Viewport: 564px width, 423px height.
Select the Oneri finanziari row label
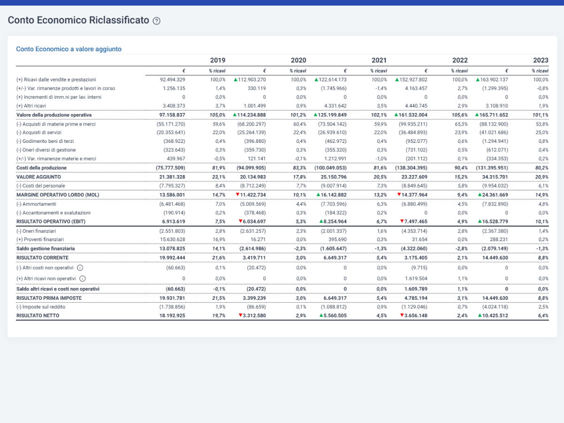pos(36,231)
